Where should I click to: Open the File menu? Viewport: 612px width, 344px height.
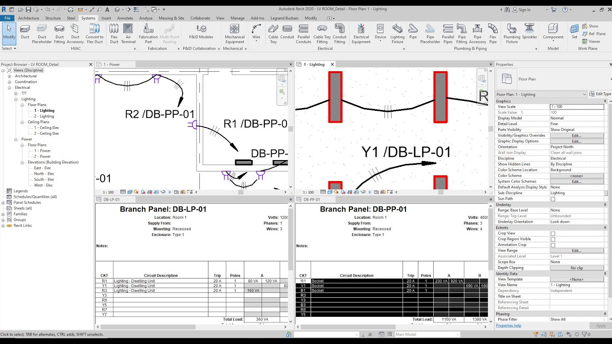coord(7,18)
